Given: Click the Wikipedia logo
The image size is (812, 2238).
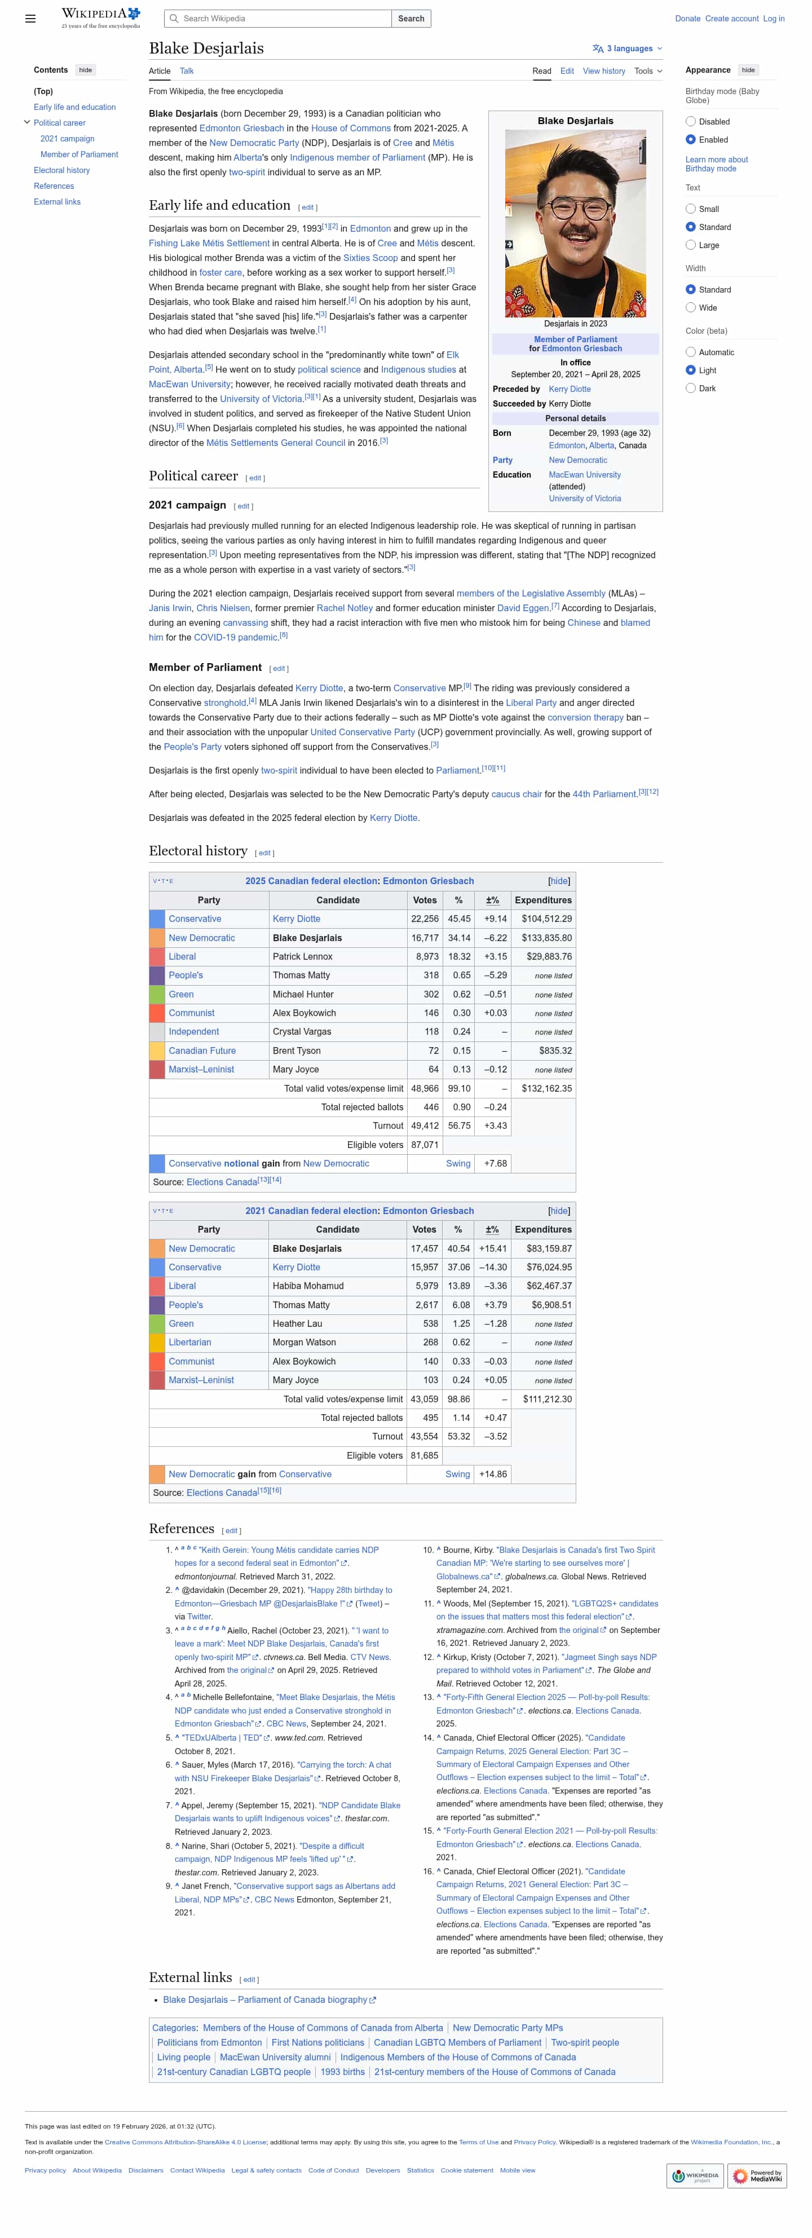Looking at the screenshot, I should pos(101,17).
